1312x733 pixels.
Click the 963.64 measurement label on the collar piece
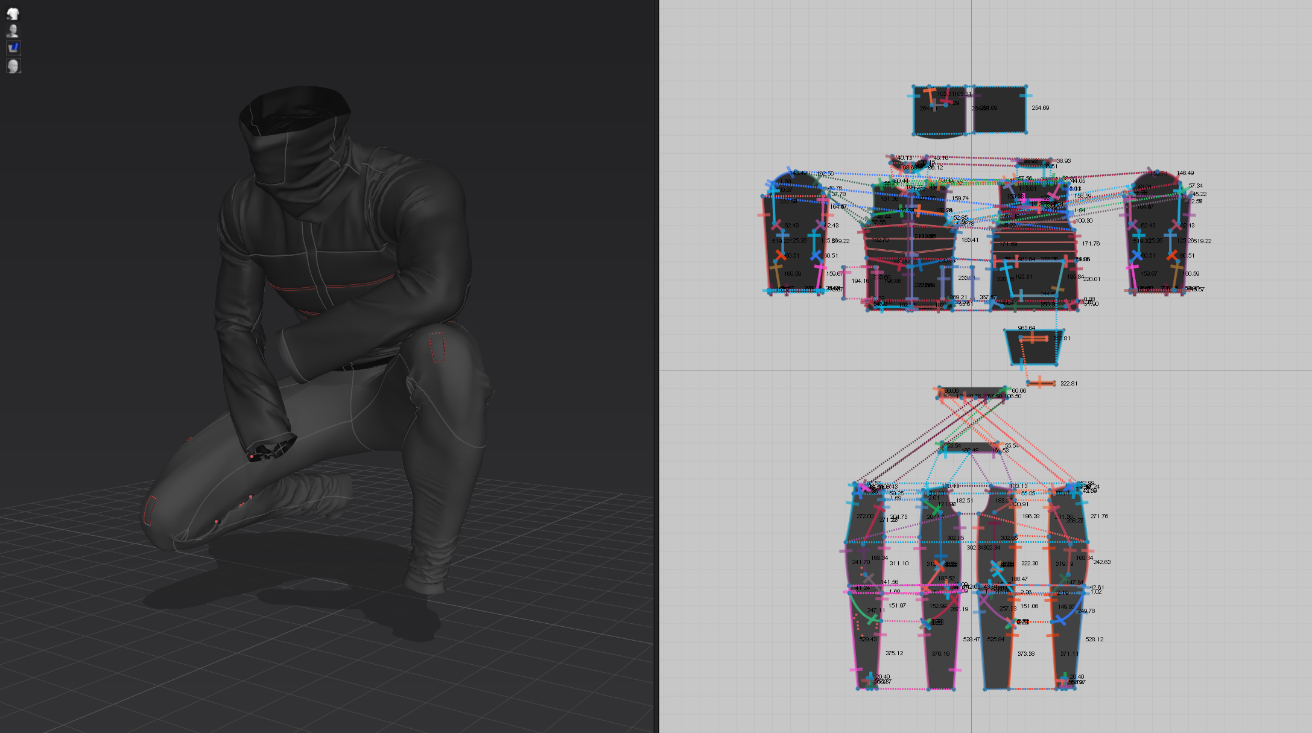(x=1025, y=329)
